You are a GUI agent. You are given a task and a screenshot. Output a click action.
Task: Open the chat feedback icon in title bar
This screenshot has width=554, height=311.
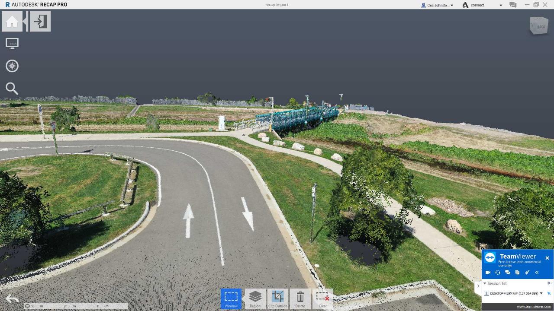[513, 5]
